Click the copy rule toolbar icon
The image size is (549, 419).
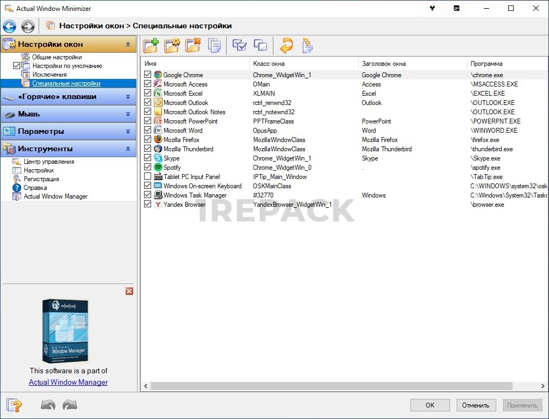214,45
